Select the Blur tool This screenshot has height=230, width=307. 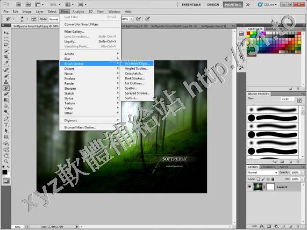[x=6, y=106]
